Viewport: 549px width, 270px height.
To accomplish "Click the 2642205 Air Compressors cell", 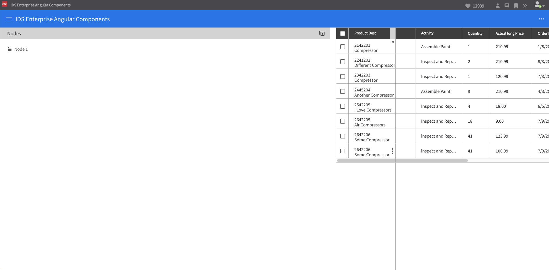I will pyautogui.click(x=372, y=121).
